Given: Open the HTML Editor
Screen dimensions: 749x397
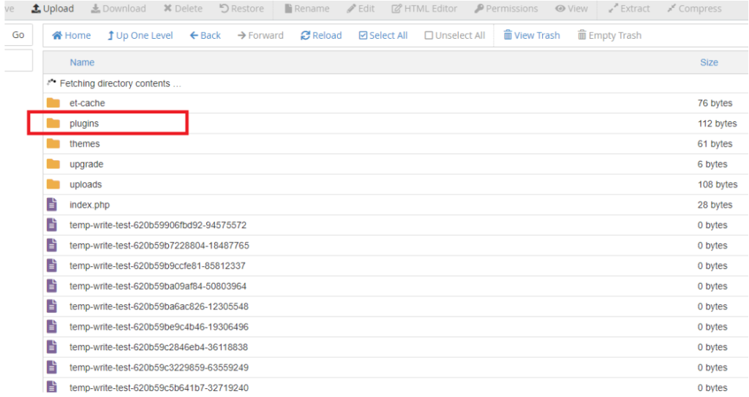Looking at the screenshot, I should pos(424,9).
